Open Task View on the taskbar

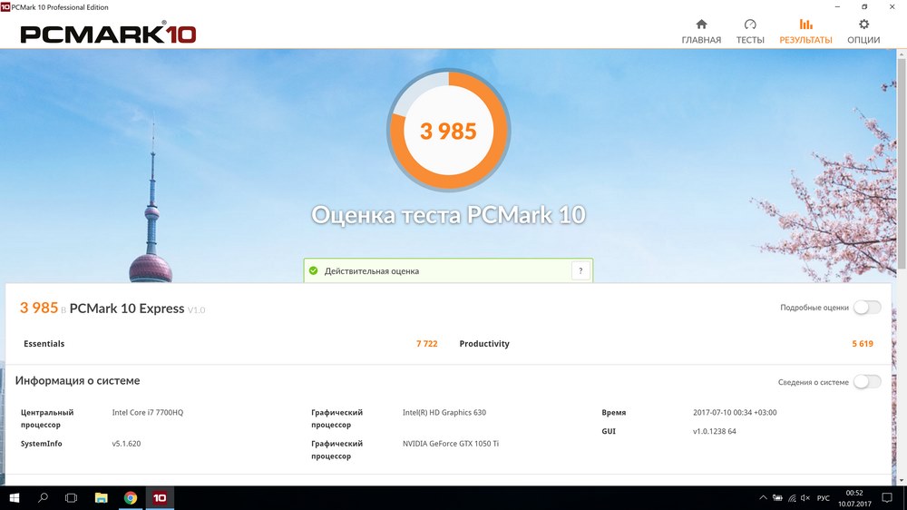tap(71, 498)
